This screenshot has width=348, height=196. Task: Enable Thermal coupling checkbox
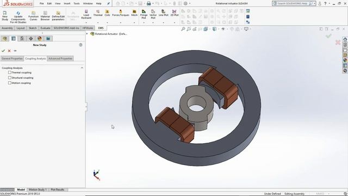[10, 72]
